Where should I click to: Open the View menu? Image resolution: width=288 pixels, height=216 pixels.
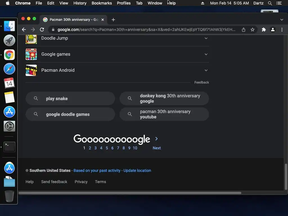64,3
